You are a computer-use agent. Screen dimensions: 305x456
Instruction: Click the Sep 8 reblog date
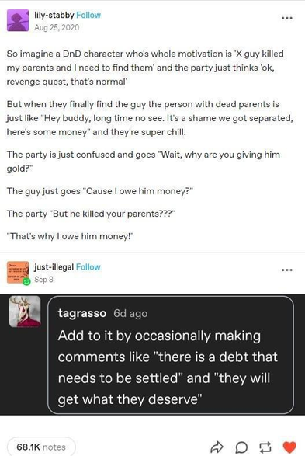click(44, 279)
